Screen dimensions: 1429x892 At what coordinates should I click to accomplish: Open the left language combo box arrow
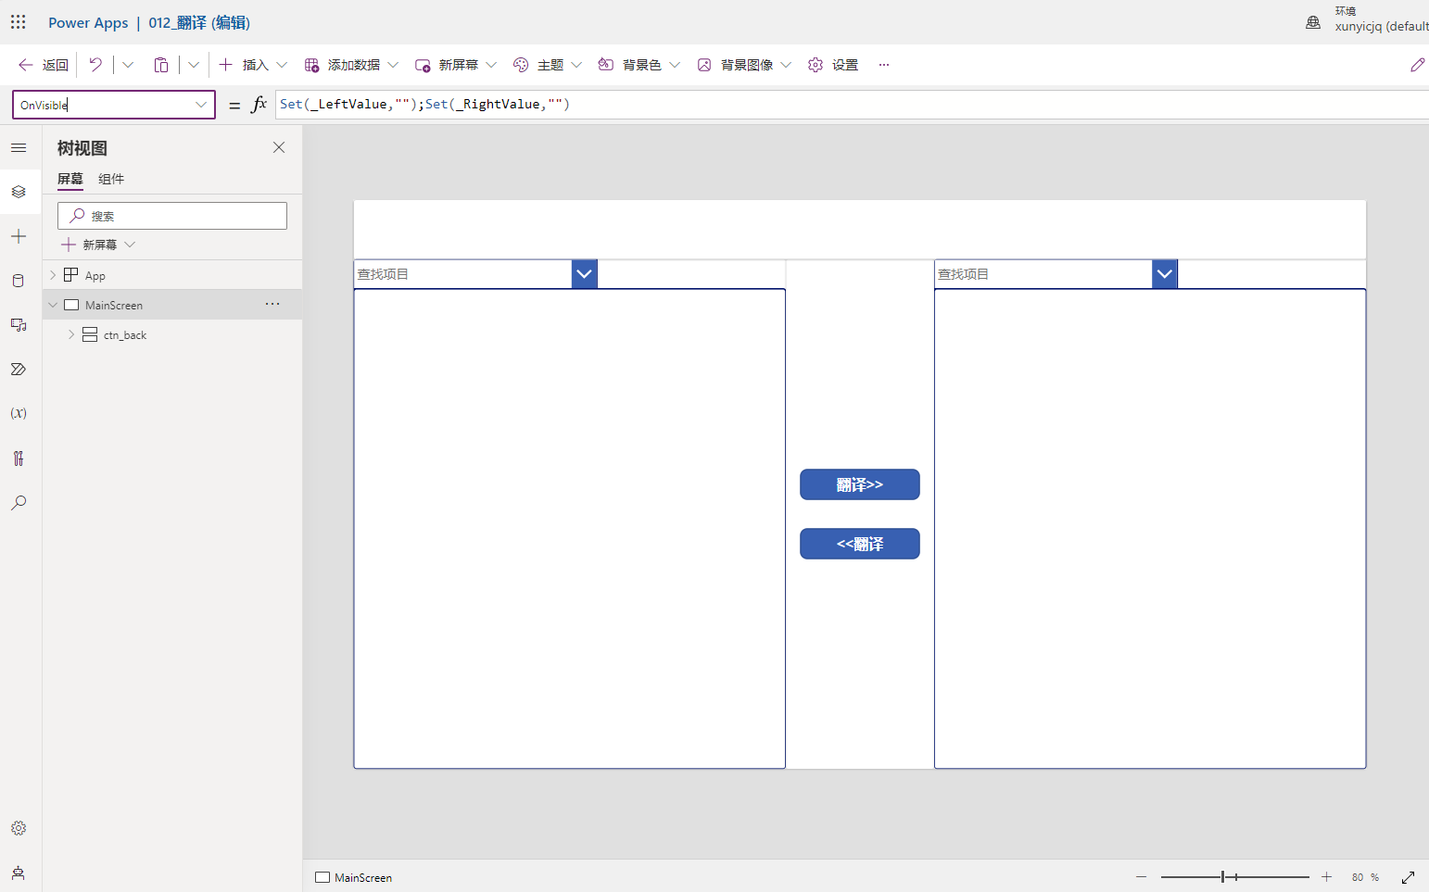[585, 274]
